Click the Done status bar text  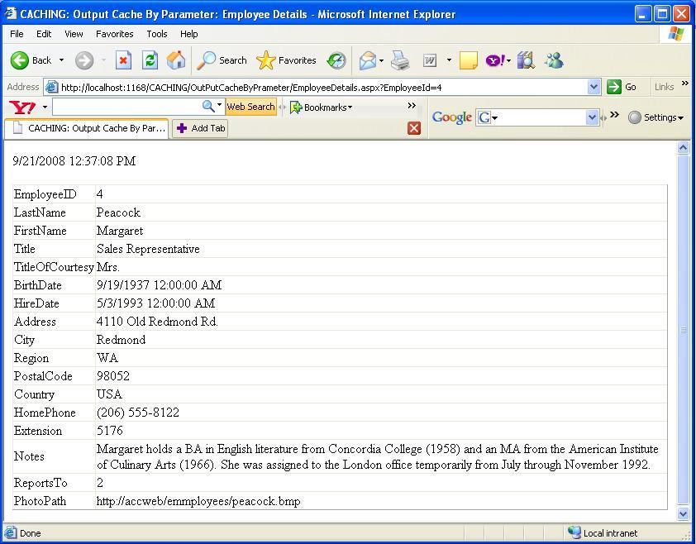[x=31, y=533]
